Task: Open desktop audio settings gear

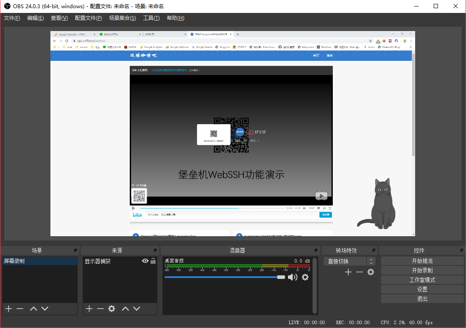Action: pos(305,277)
